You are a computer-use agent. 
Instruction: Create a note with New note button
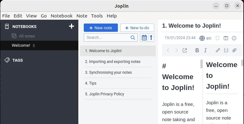click(x=101, y=28)
